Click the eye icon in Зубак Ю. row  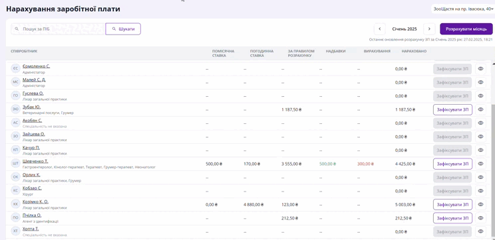pos(480,109)
